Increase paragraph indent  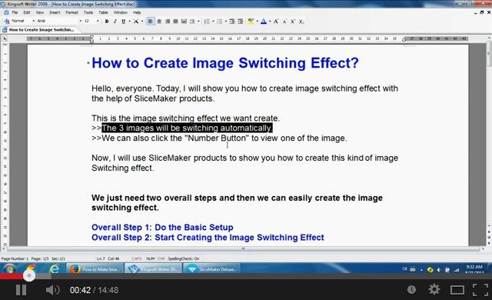241,22
